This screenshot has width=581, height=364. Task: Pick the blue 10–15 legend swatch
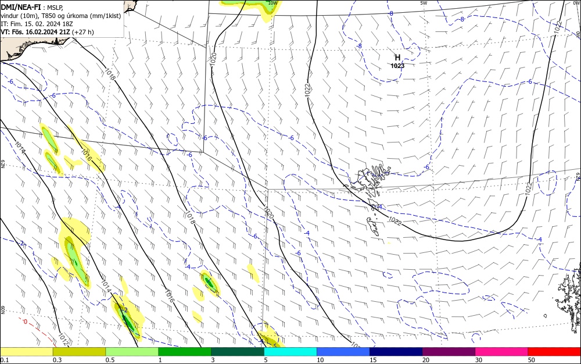343,352
